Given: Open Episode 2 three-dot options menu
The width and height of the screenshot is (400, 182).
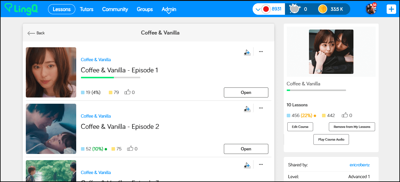Looking at the screenshot, I should pyautogui.click(x=261, y=108).
